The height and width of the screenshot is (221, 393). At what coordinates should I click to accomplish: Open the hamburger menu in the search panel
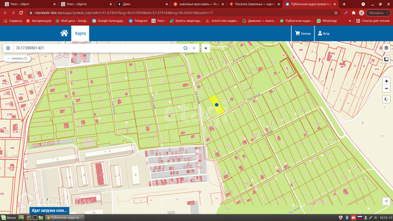tap(8, 48)
